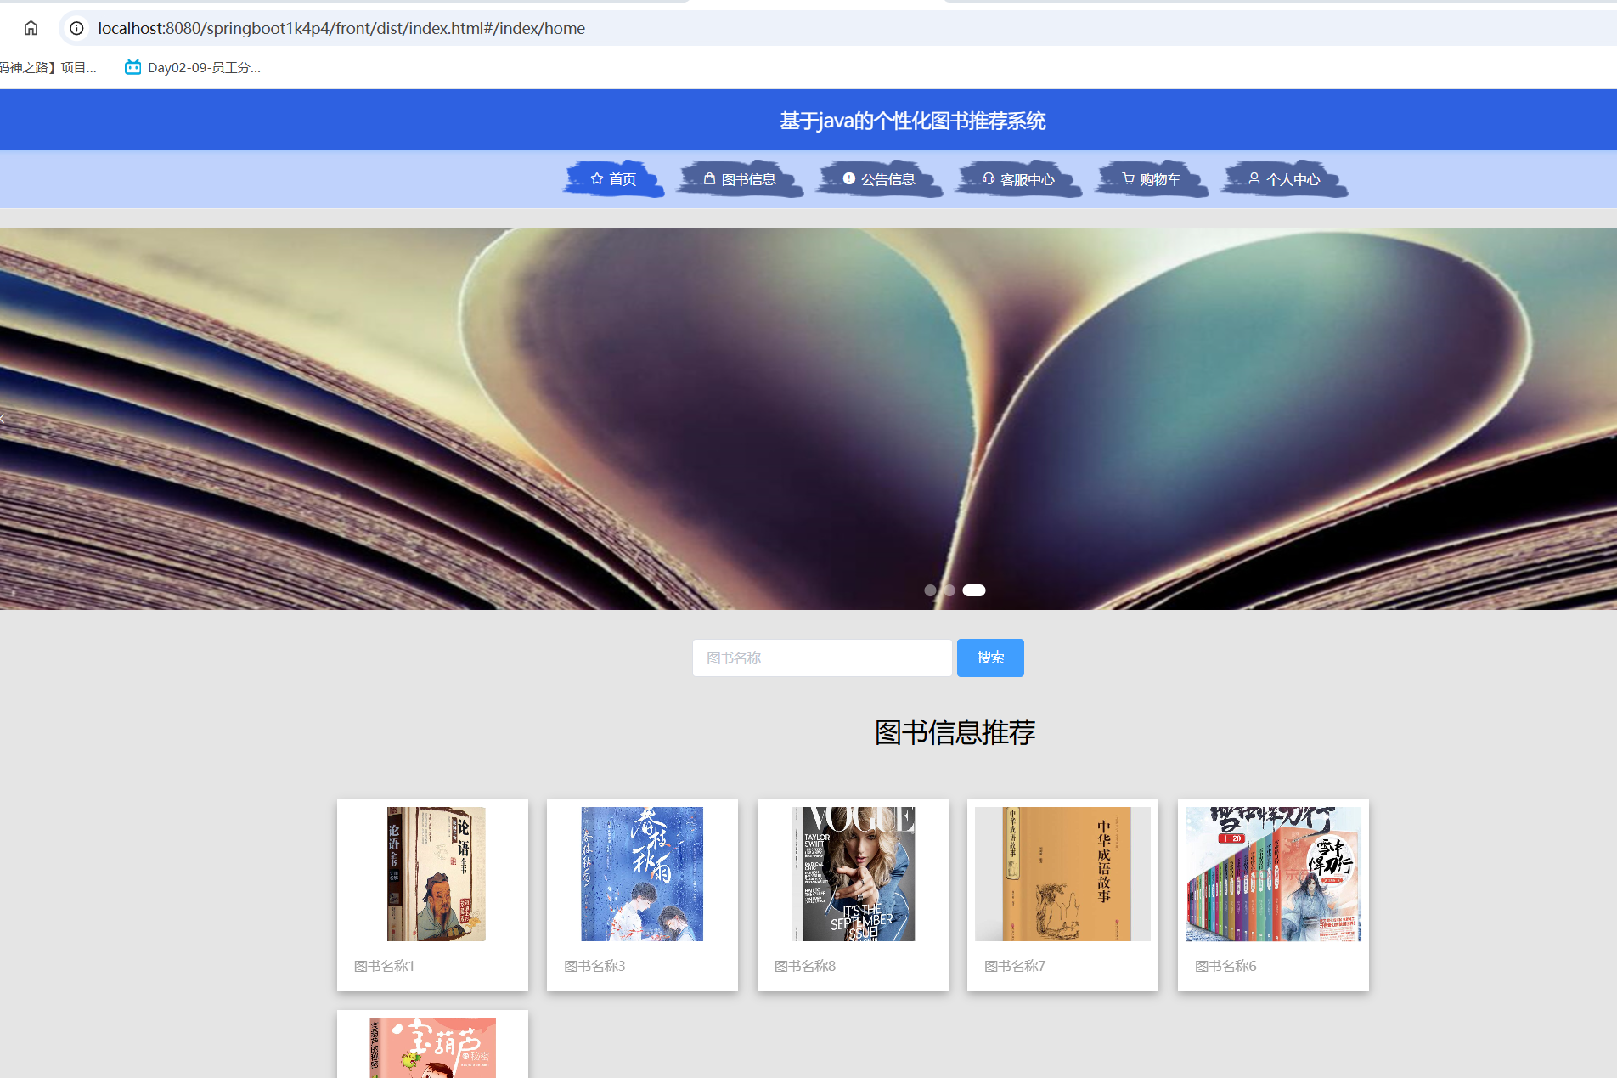Select first carousel indicator dot
The width and height of the screenshot is (1617, 1078).
click(x=930, y=590)
